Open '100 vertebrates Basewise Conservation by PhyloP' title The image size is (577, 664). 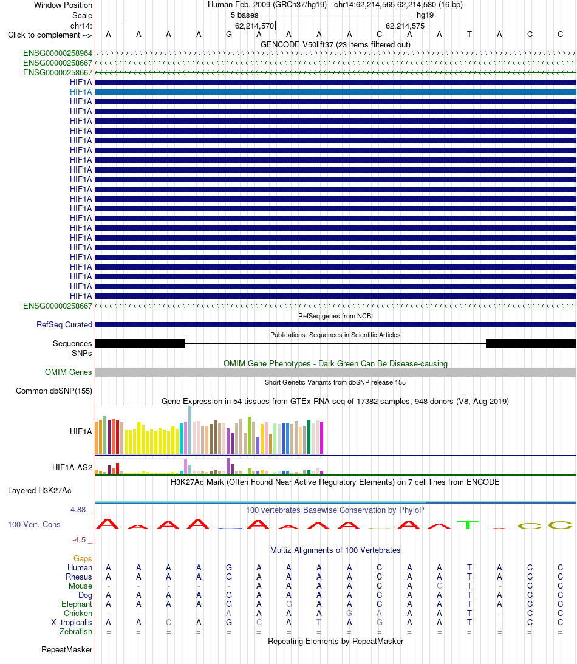click(x=335, y=510)
